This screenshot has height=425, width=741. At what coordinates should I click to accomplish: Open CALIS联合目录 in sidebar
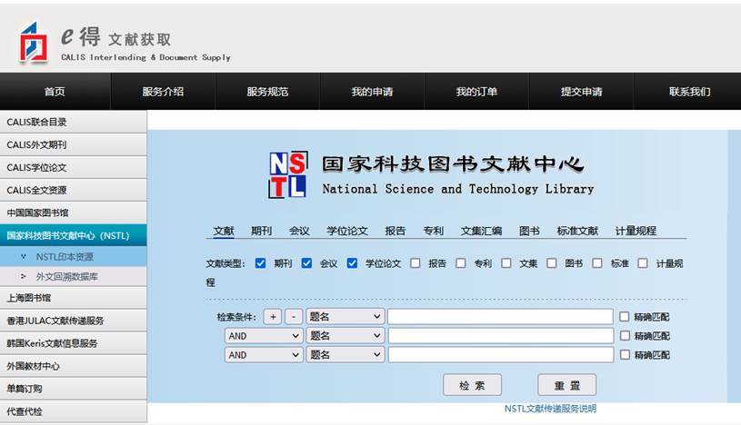[x=74, y=122]
